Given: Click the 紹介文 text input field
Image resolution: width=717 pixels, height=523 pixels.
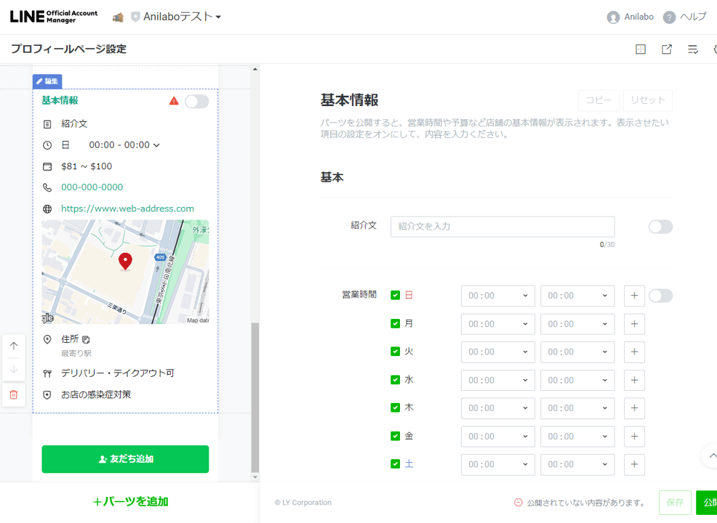Looking at the screenshot, I should (502, 227).
